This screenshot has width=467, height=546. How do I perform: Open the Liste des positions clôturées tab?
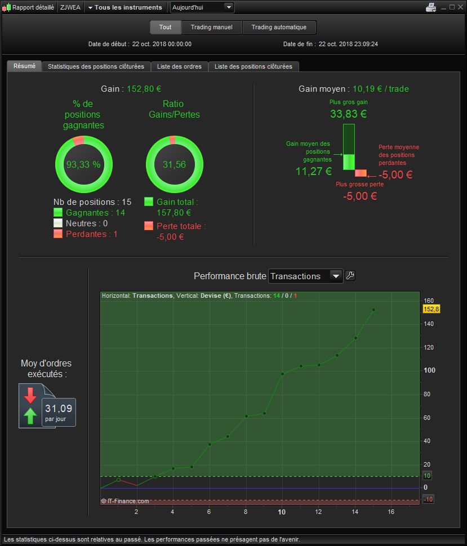(x=253, y=66)
